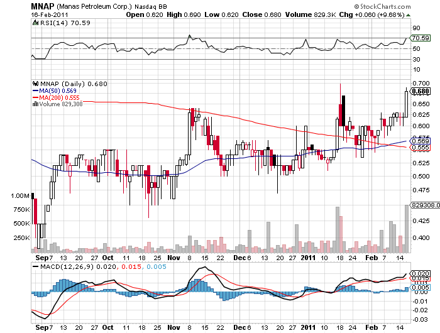Click the 0.700 price axis label
This screenshot has height=333, width=440.
tap(421, 84)
